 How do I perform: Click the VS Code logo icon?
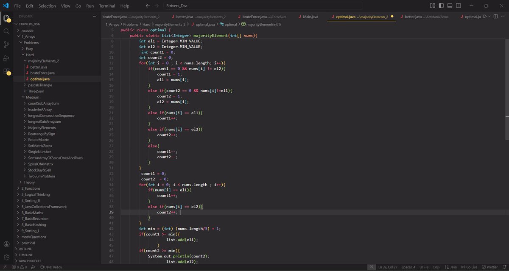click(x=6, y=6)
